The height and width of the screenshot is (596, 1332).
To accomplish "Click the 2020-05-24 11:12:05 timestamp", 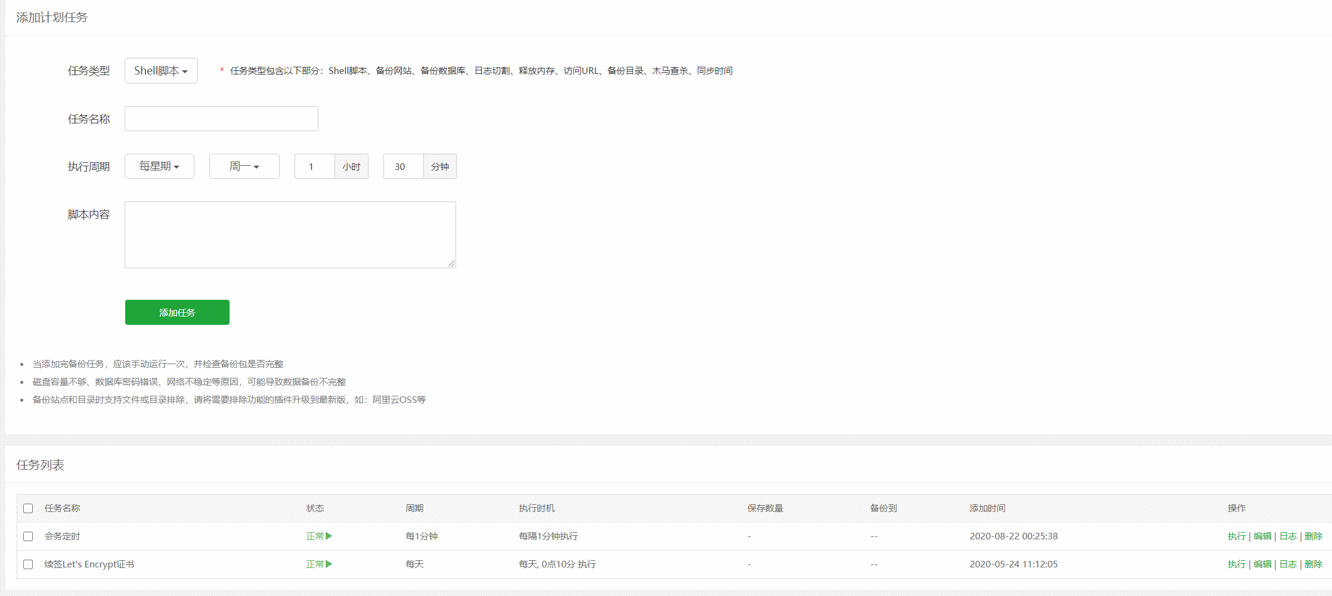I will click(1014, 564).
